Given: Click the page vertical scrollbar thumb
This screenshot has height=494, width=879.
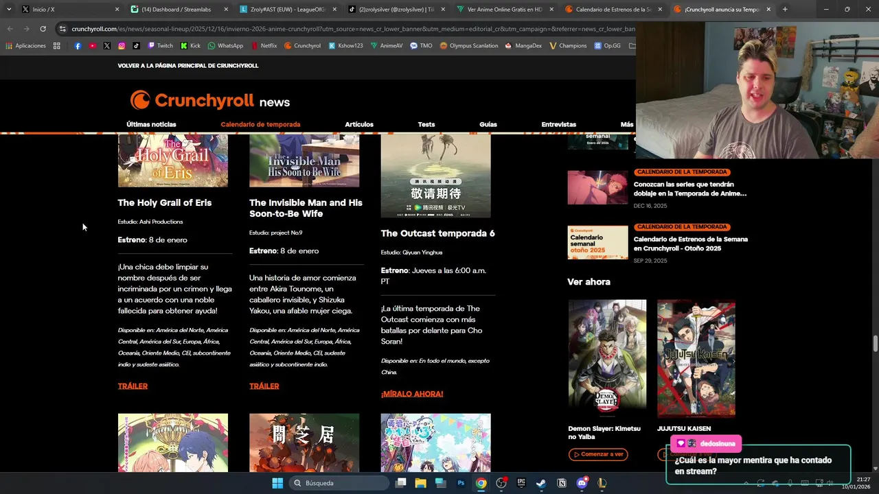Looking at the screenshot, I should 875,342.
